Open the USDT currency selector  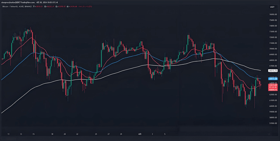click(x=272, y=7)
